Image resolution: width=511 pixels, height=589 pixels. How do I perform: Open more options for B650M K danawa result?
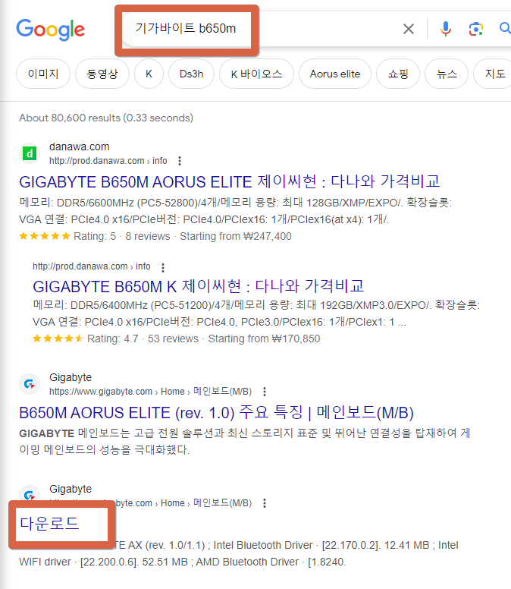(163, 267)
